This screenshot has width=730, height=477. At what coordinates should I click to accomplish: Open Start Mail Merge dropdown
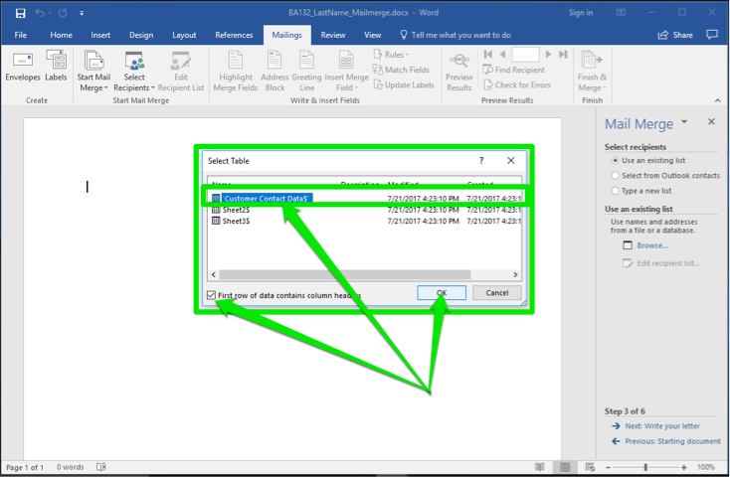pos(93,72)
